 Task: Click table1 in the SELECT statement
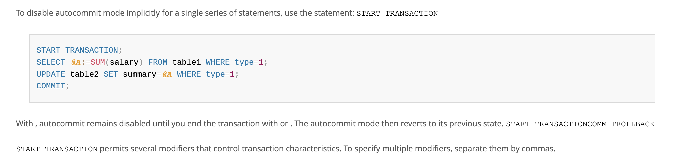point(186,62)
